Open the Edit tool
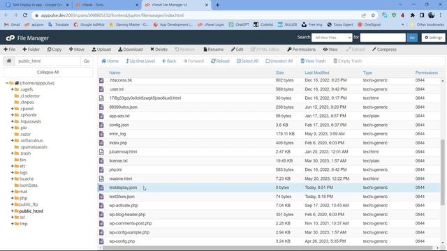Screen dimensions: 447x251 pyautogui.click(x=237, y=50)
